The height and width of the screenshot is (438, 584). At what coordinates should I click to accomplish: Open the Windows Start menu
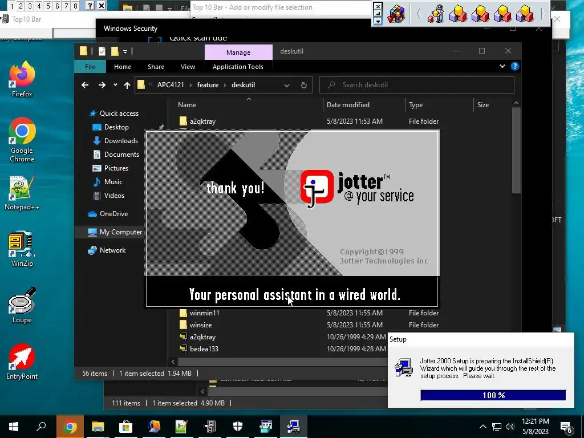(x=14, y=427)
